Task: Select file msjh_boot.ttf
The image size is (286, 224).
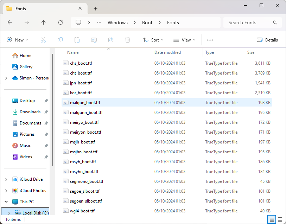Action: pyautogui.click(x=166, y=142)
